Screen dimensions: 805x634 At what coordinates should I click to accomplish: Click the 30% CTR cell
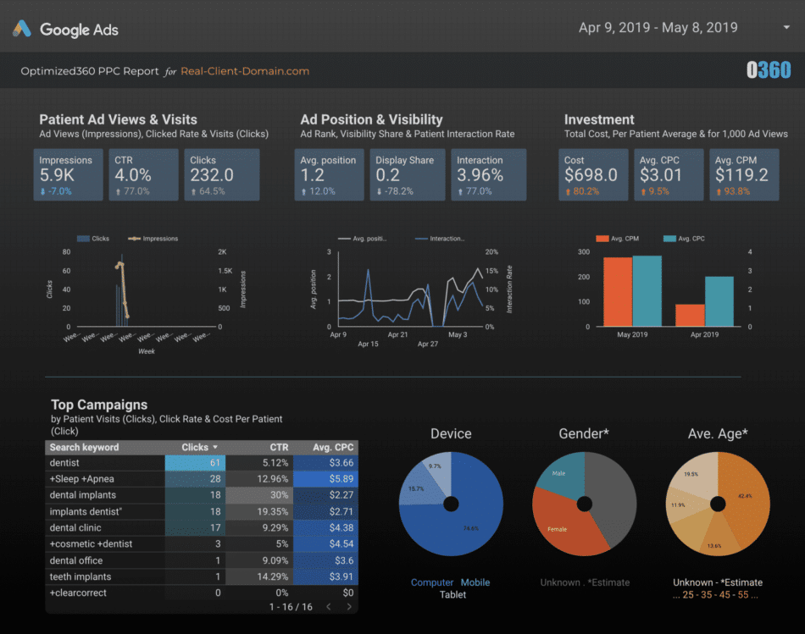point(259,495)
